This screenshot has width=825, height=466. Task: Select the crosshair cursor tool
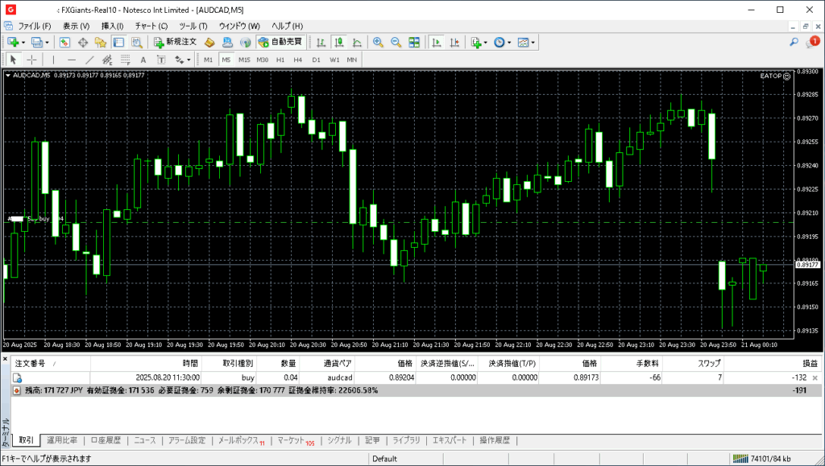coord(32,60)
